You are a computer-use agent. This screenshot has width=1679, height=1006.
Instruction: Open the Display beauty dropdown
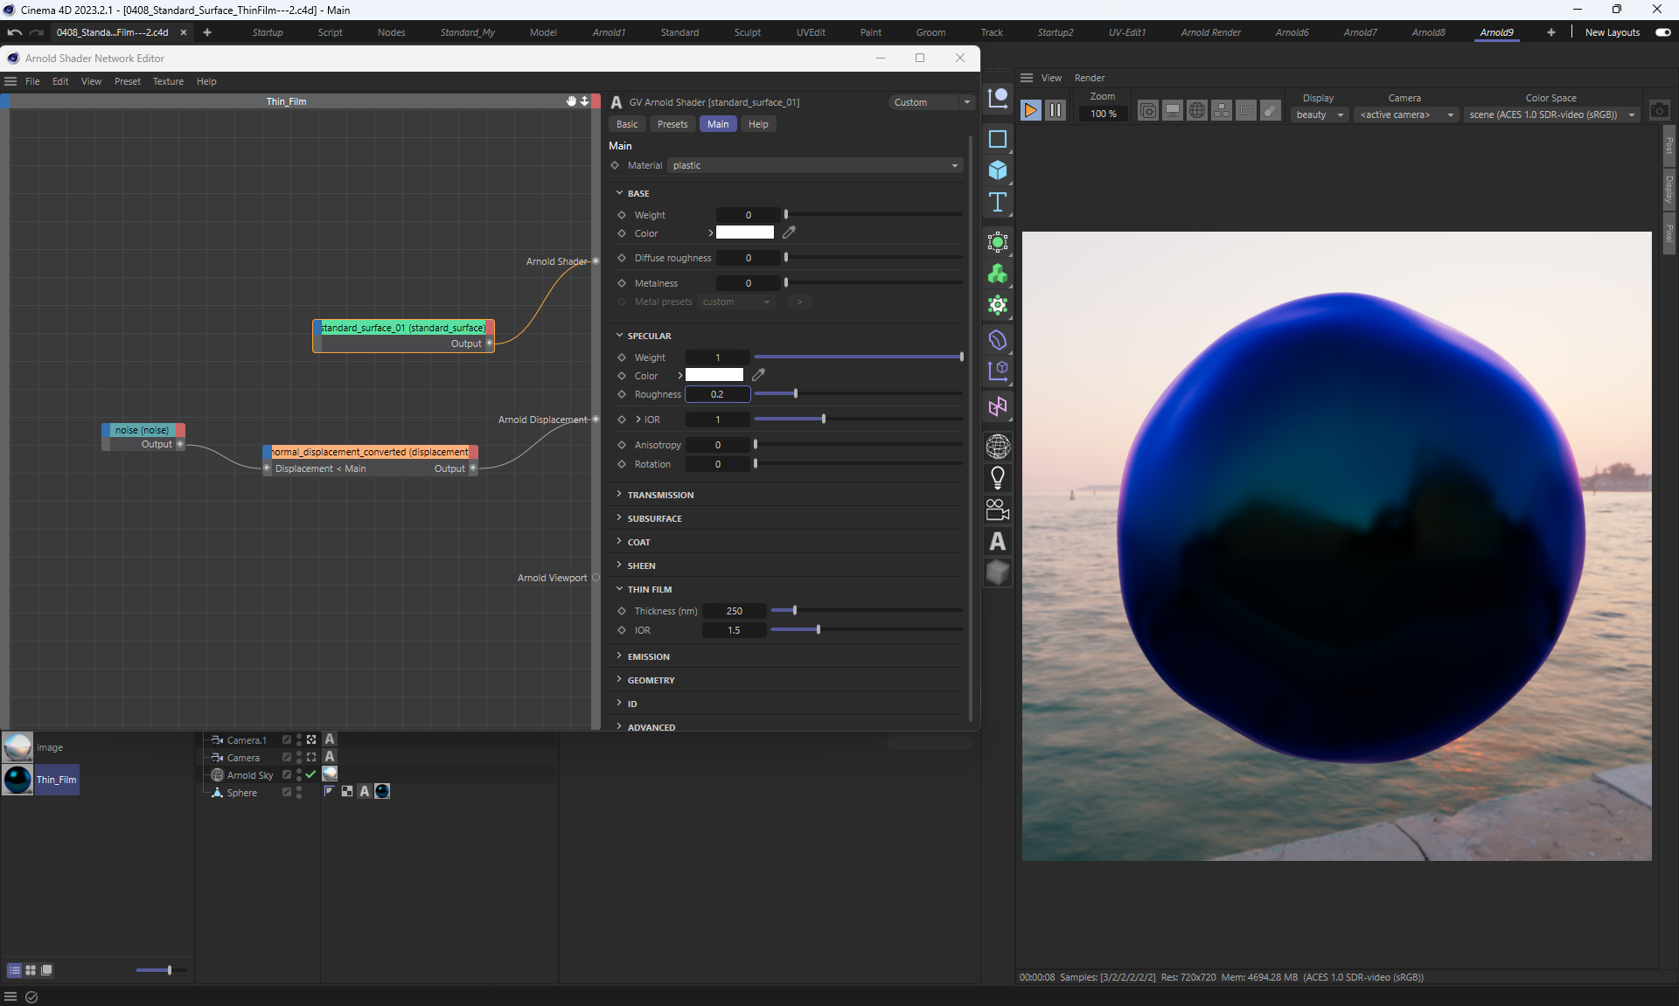point(1319,114)
